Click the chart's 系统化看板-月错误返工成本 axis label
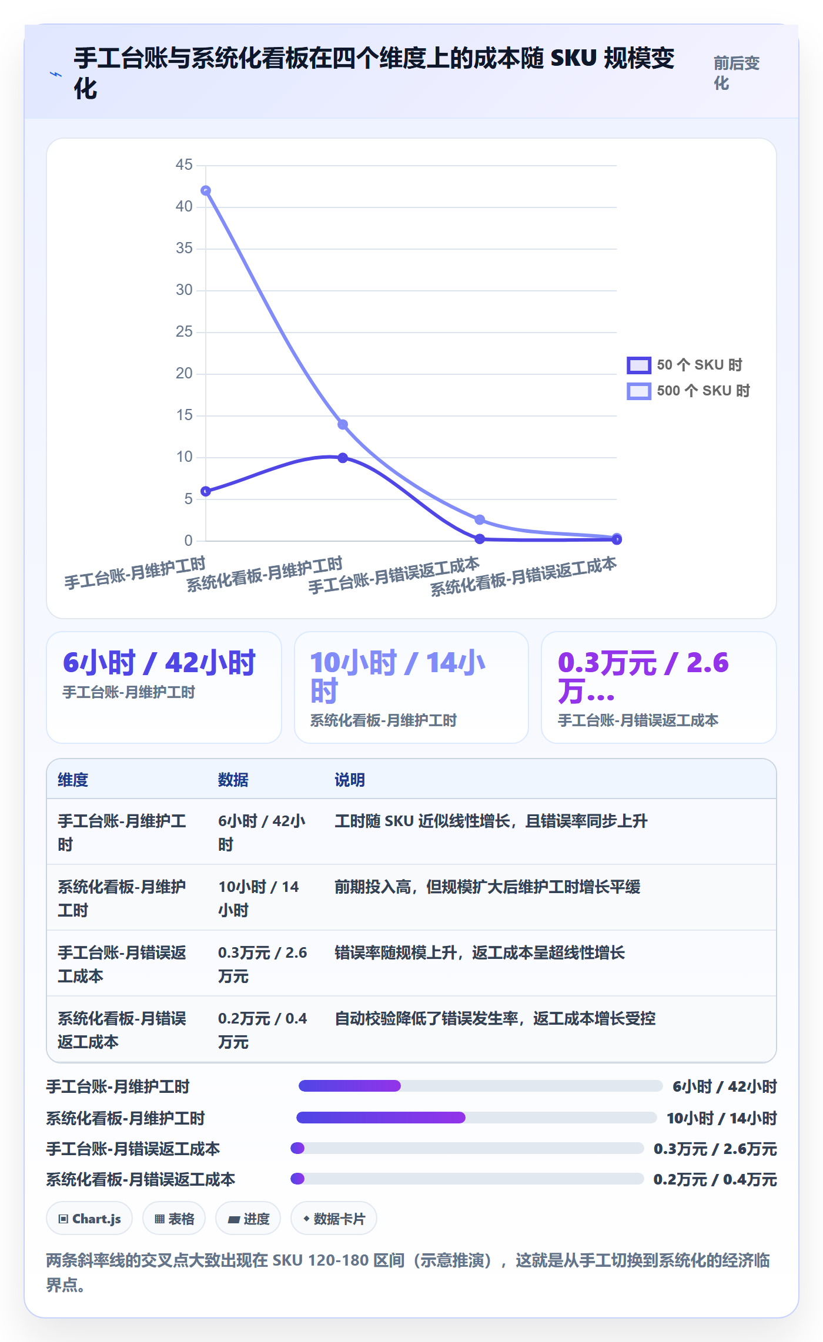The width and height of the screenshot is (823, 1342). pos(523,576)
